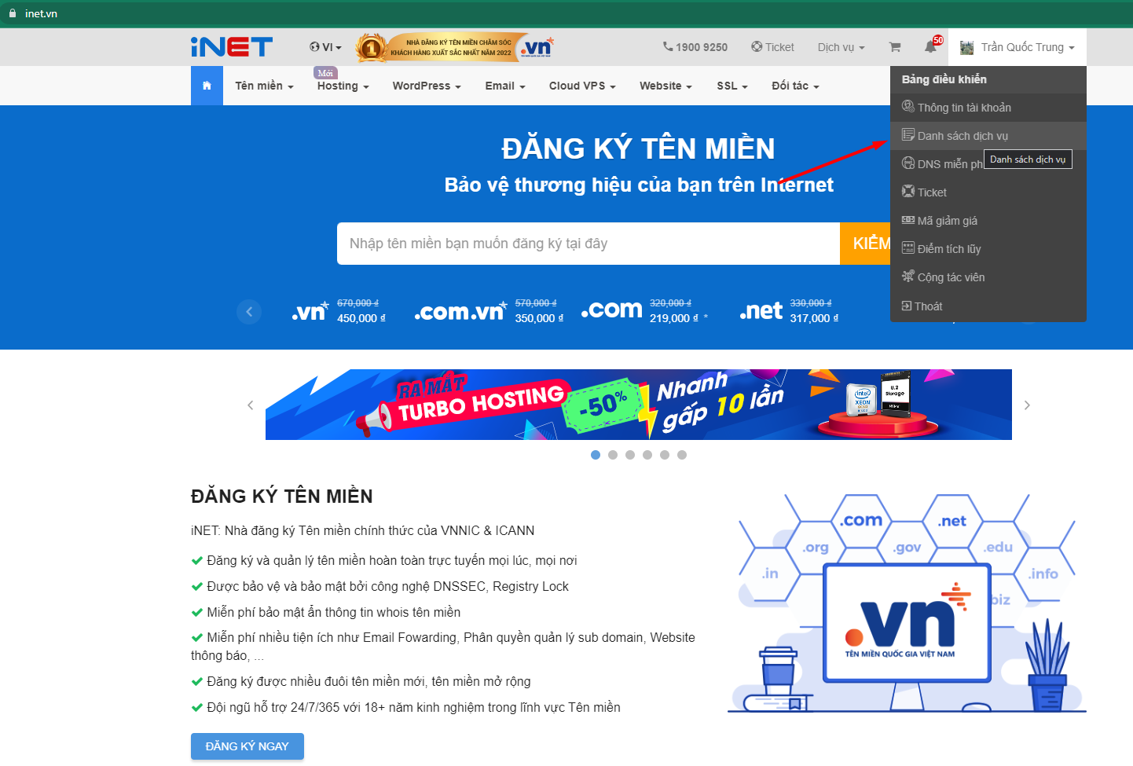
Task: Select the home icon in navigation bar
Action: pyautogui.click(x=207, y=85)
